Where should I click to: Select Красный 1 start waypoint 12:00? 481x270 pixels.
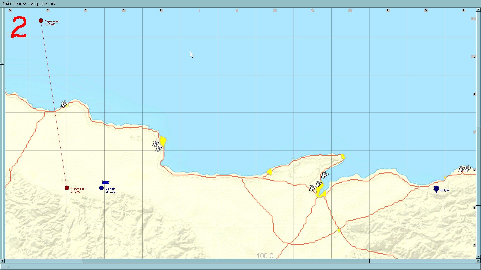tap(67, 188)
